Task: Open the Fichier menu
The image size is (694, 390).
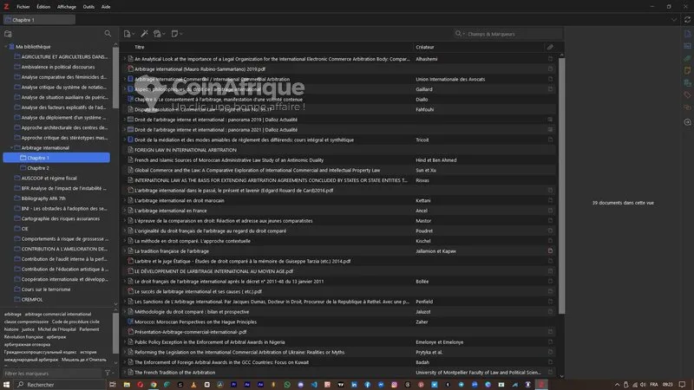Action: click(23, 5)
